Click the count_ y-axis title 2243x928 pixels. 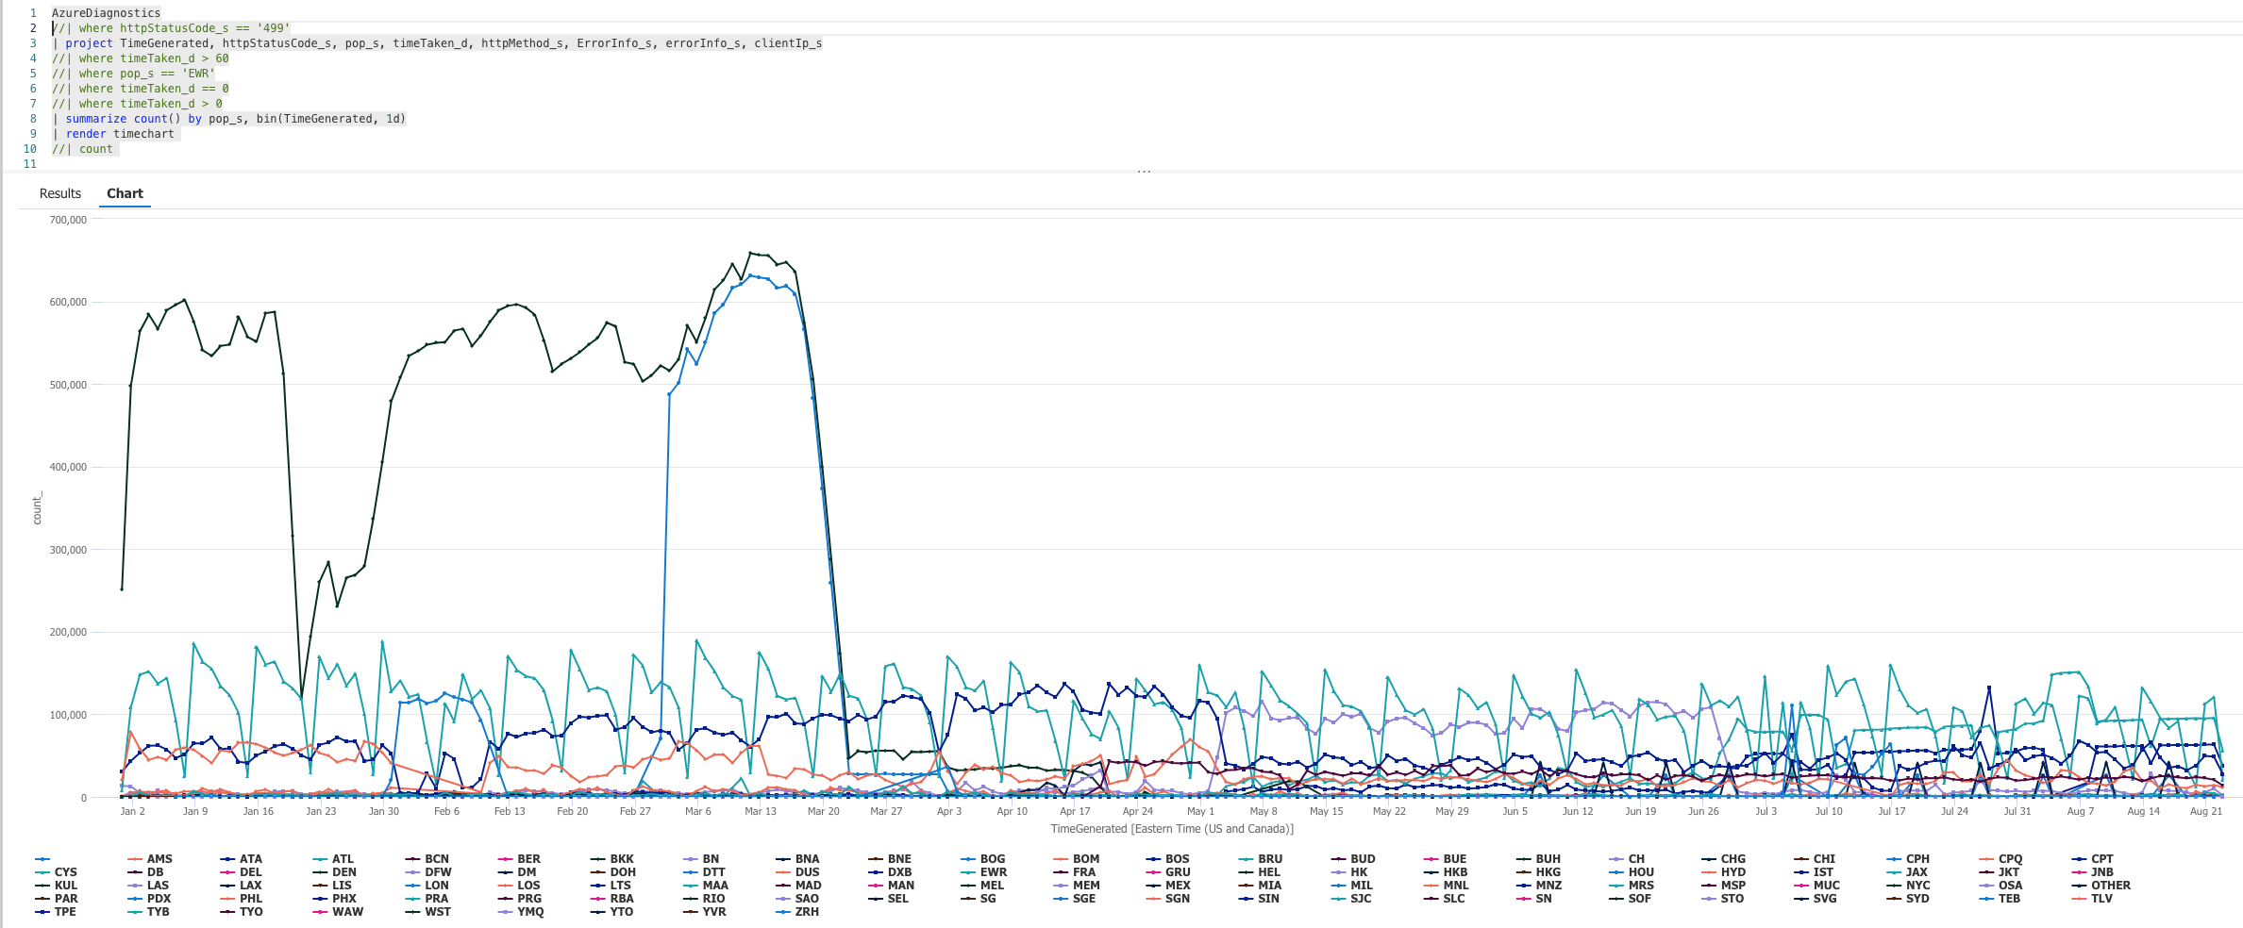[38, 509]
